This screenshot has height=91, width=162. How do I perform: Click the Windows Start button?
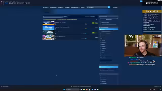(x=64, y=89)
